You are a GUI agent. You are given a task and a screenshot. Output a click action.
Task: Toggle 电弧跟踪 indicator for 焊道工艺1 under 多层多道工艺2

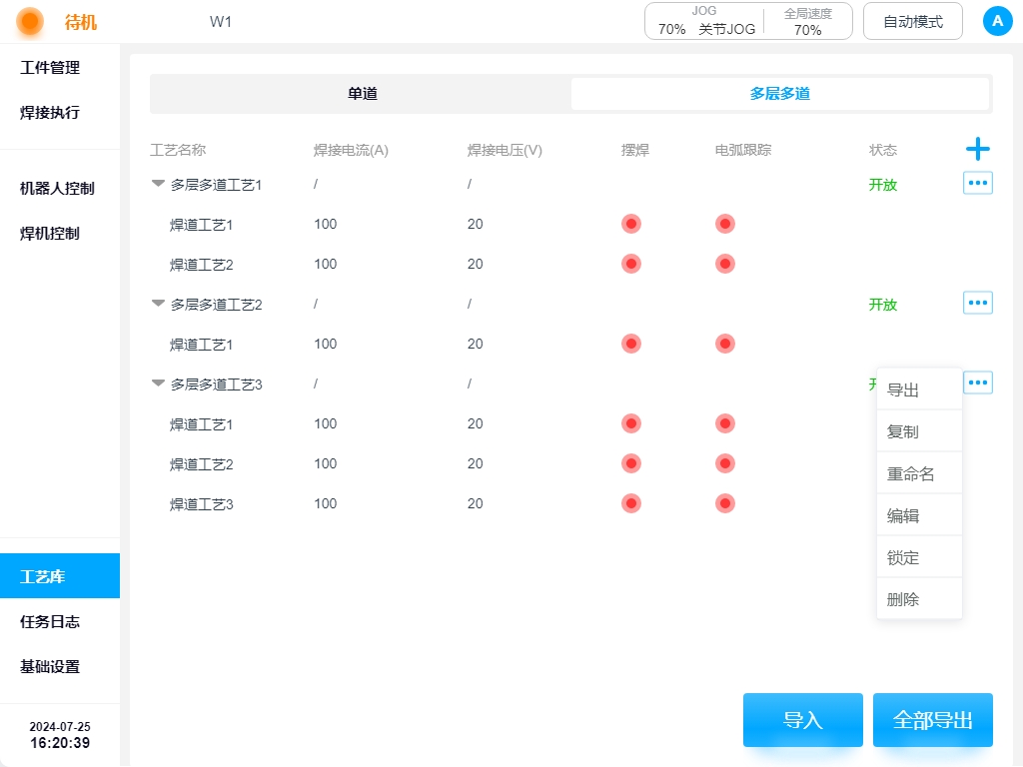[x=725, y=344]
